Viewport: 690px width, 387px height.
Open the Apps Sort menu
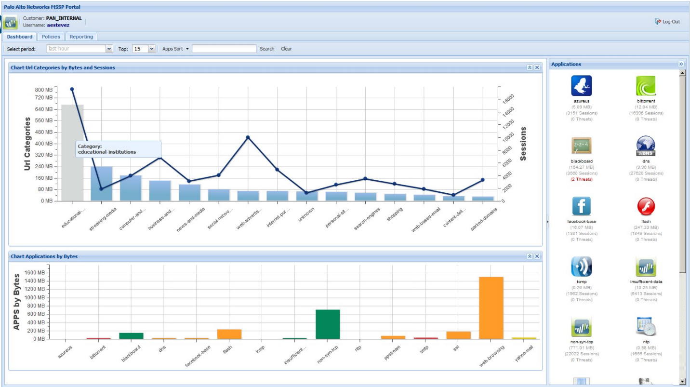[x=175, y=49]
